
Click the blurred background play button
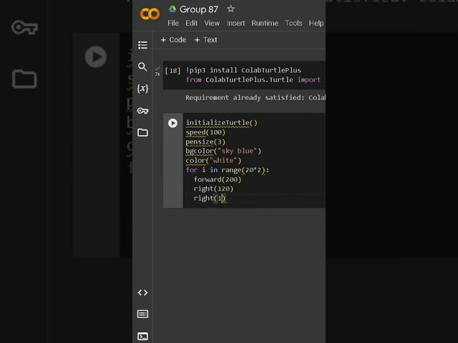[95, 57]
